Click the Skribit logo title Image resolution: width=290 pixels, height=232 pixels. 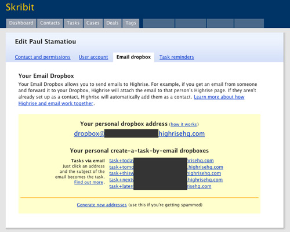(20, 8)
